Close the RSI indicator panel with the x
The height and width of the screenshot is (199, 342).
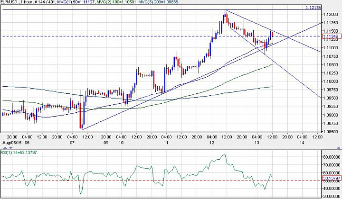pos(338,148)
